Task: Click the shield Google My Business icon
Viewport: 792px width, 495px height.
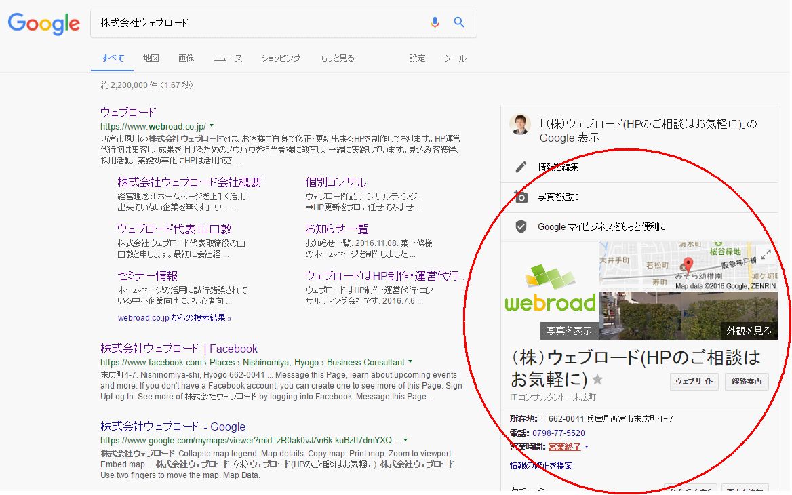Action: (x=521, y=226)
